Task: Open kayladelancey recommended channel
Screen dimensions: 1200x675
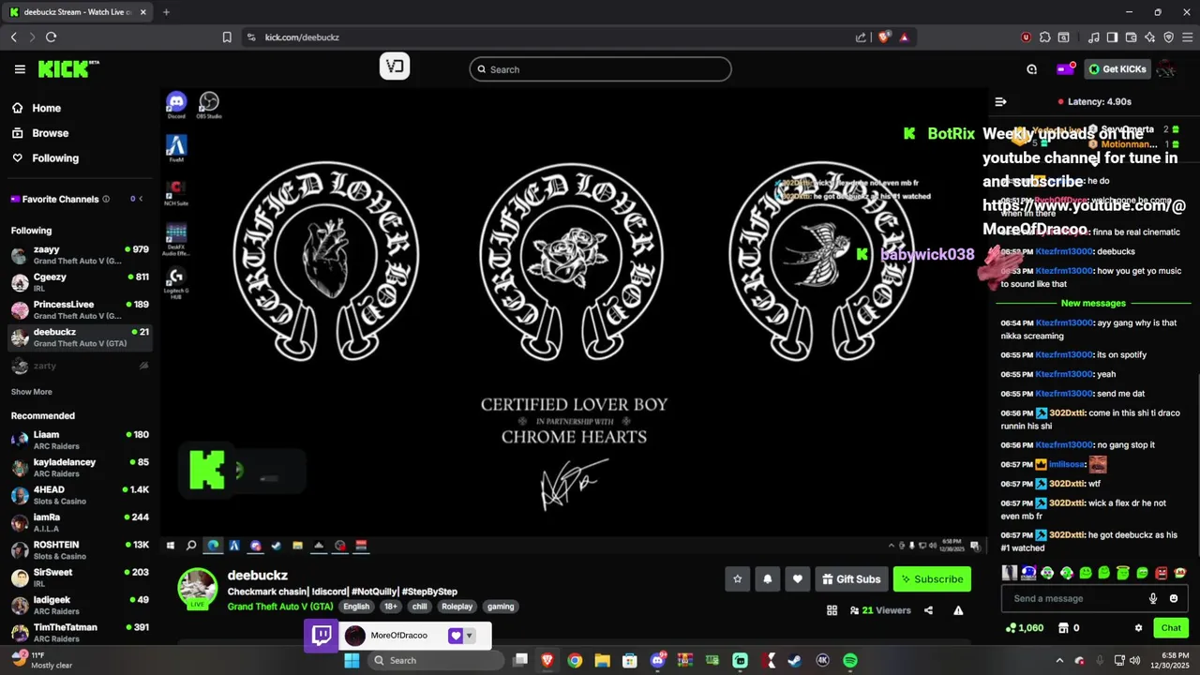Action: [80, 467]
